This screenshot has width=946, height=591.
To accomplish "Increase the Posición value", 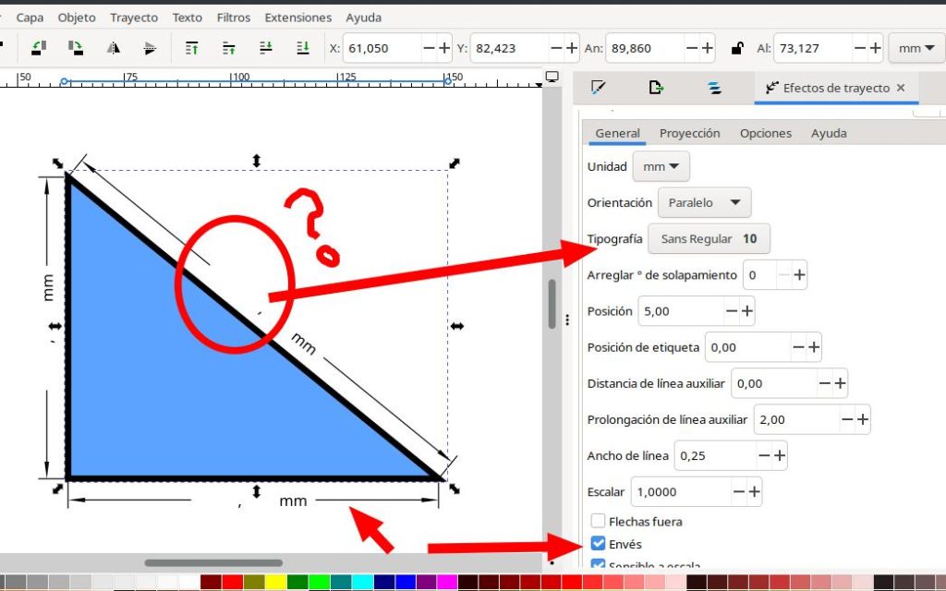I will pos(746,311).
